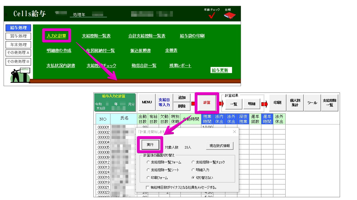
Task: Click employee number 000023 cell
Action: 103,192
